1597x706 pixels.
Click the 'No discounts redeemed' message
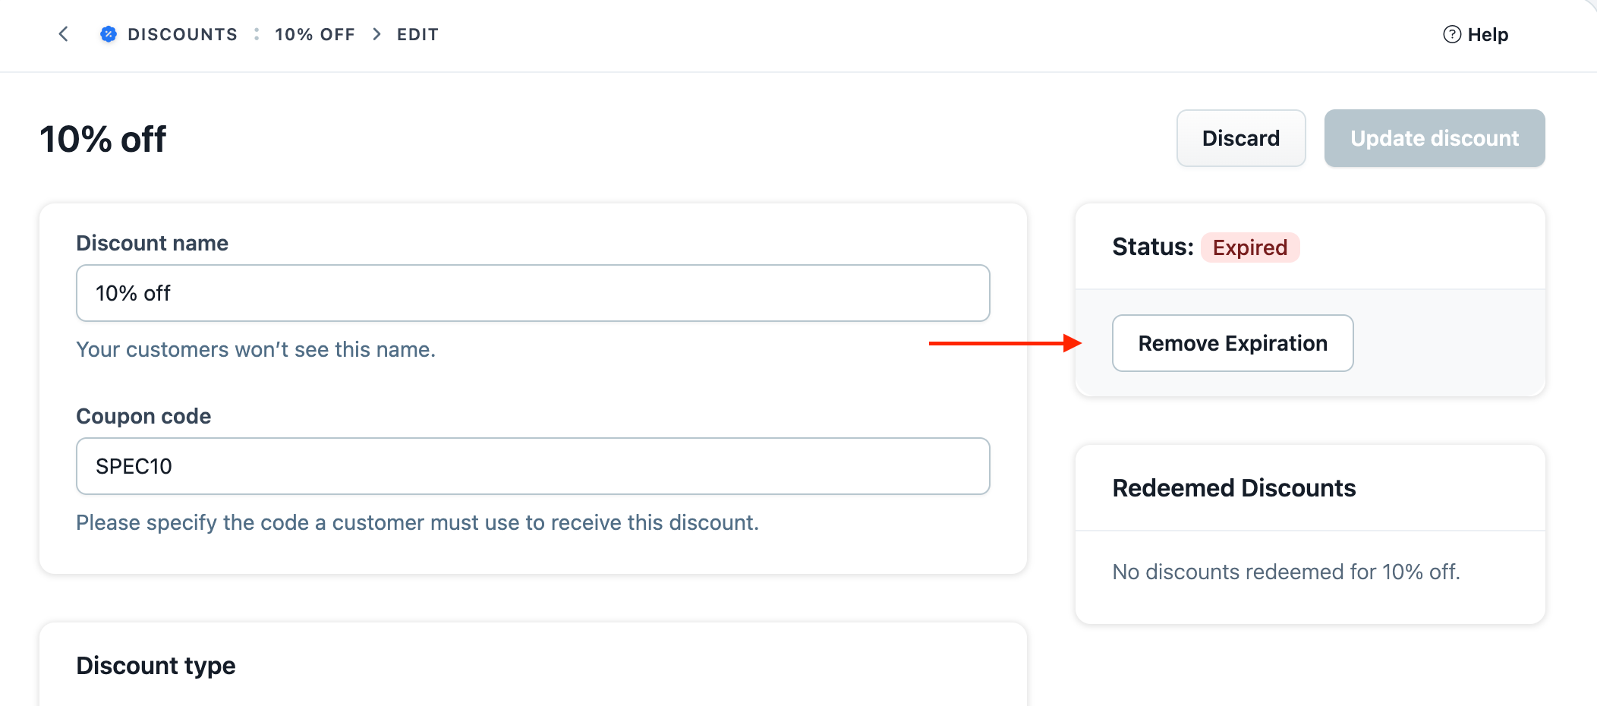click(1286, 572)
